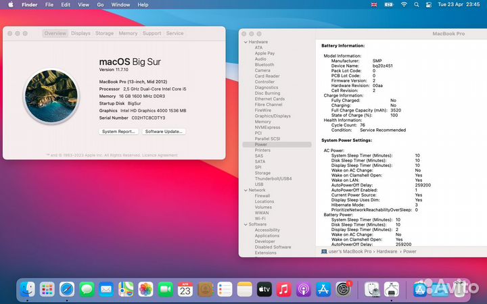The height and width of the screenshot is (304, 487).
Task: Click user's MacBook Pro in path bar
Action: click(350, 251)
